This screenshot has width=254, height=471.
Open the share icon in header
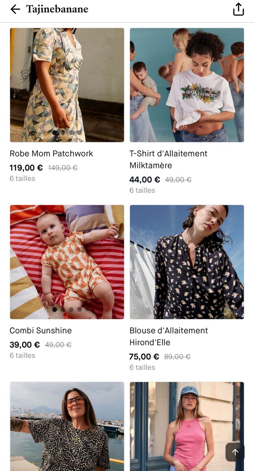click(238, 9)
